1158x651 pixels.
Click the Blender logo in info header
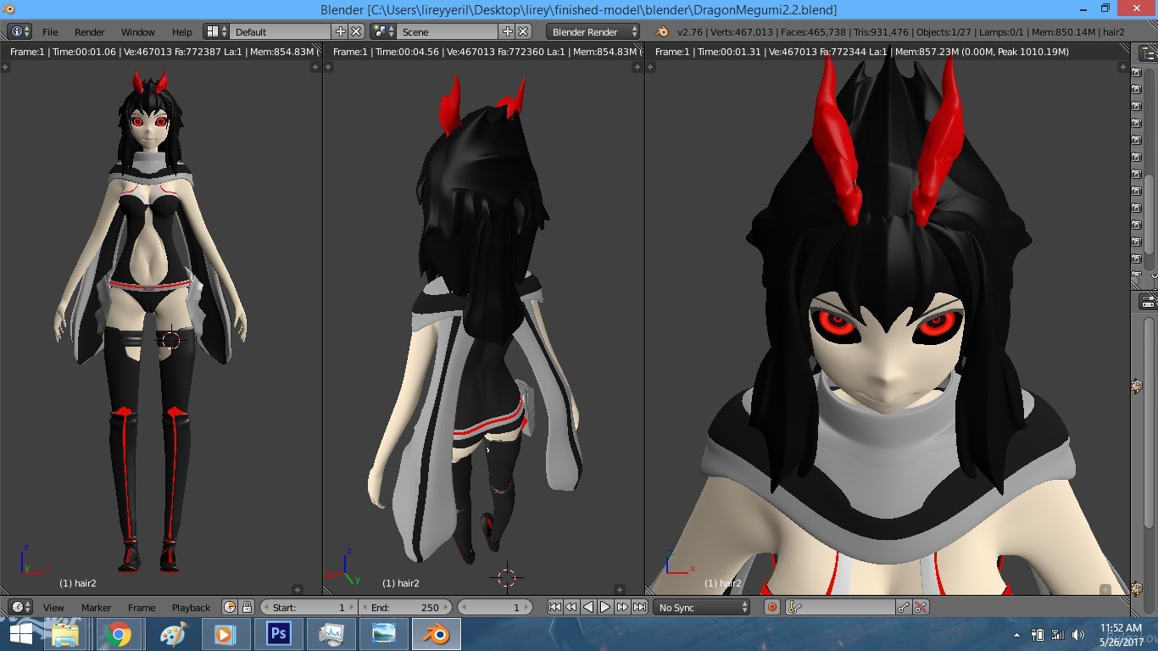662,31
